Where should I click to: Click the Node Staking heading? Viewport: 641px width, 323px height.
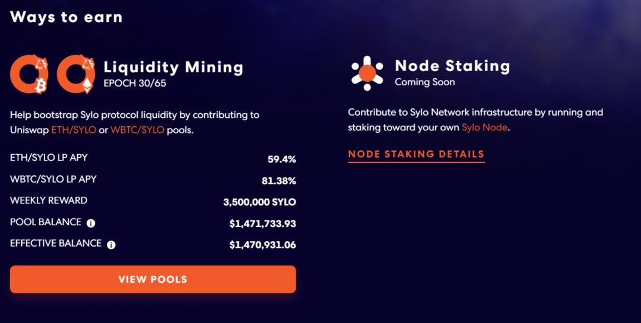click(452, 66)
